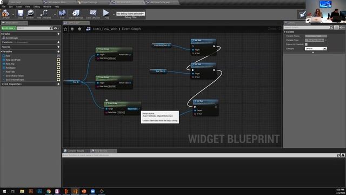
Task: Toggle Hide Unrelated in the toolbar
Action: tap(44, 14)
